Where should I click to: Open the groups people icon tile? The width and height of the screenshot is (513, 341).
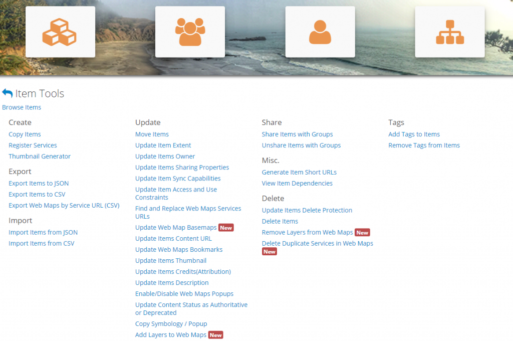click(190, 32)
